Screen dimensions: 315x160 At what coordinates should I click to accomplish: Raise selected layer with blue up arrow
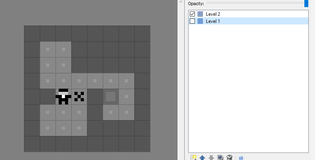coord(202,158)
